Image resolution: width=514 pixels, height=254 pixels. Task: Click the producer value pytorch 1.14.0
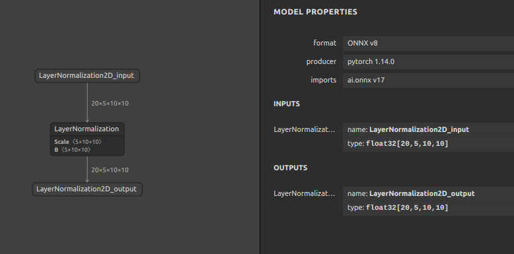tap(428, 61)
